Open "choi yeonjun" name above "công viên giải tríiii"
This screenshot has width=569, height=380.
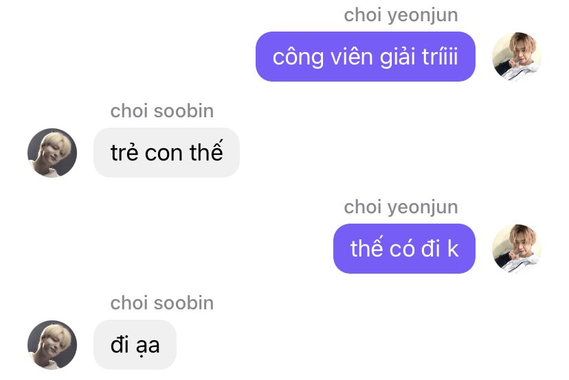click(401, 15)
